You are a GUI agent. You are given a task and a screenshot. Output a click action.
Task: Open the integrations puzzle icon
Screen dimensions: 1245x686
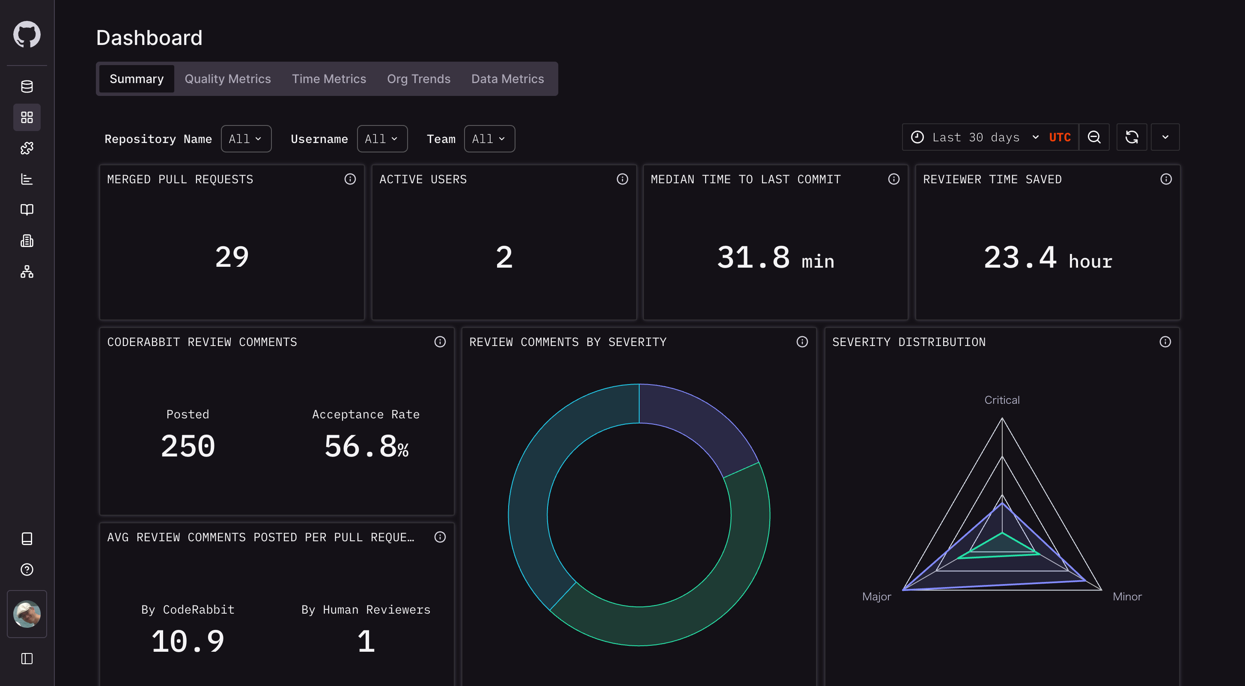27,149
